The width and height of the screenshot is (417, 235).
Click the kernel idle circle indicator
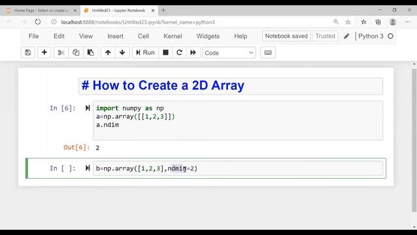click(x=390, y=37)
